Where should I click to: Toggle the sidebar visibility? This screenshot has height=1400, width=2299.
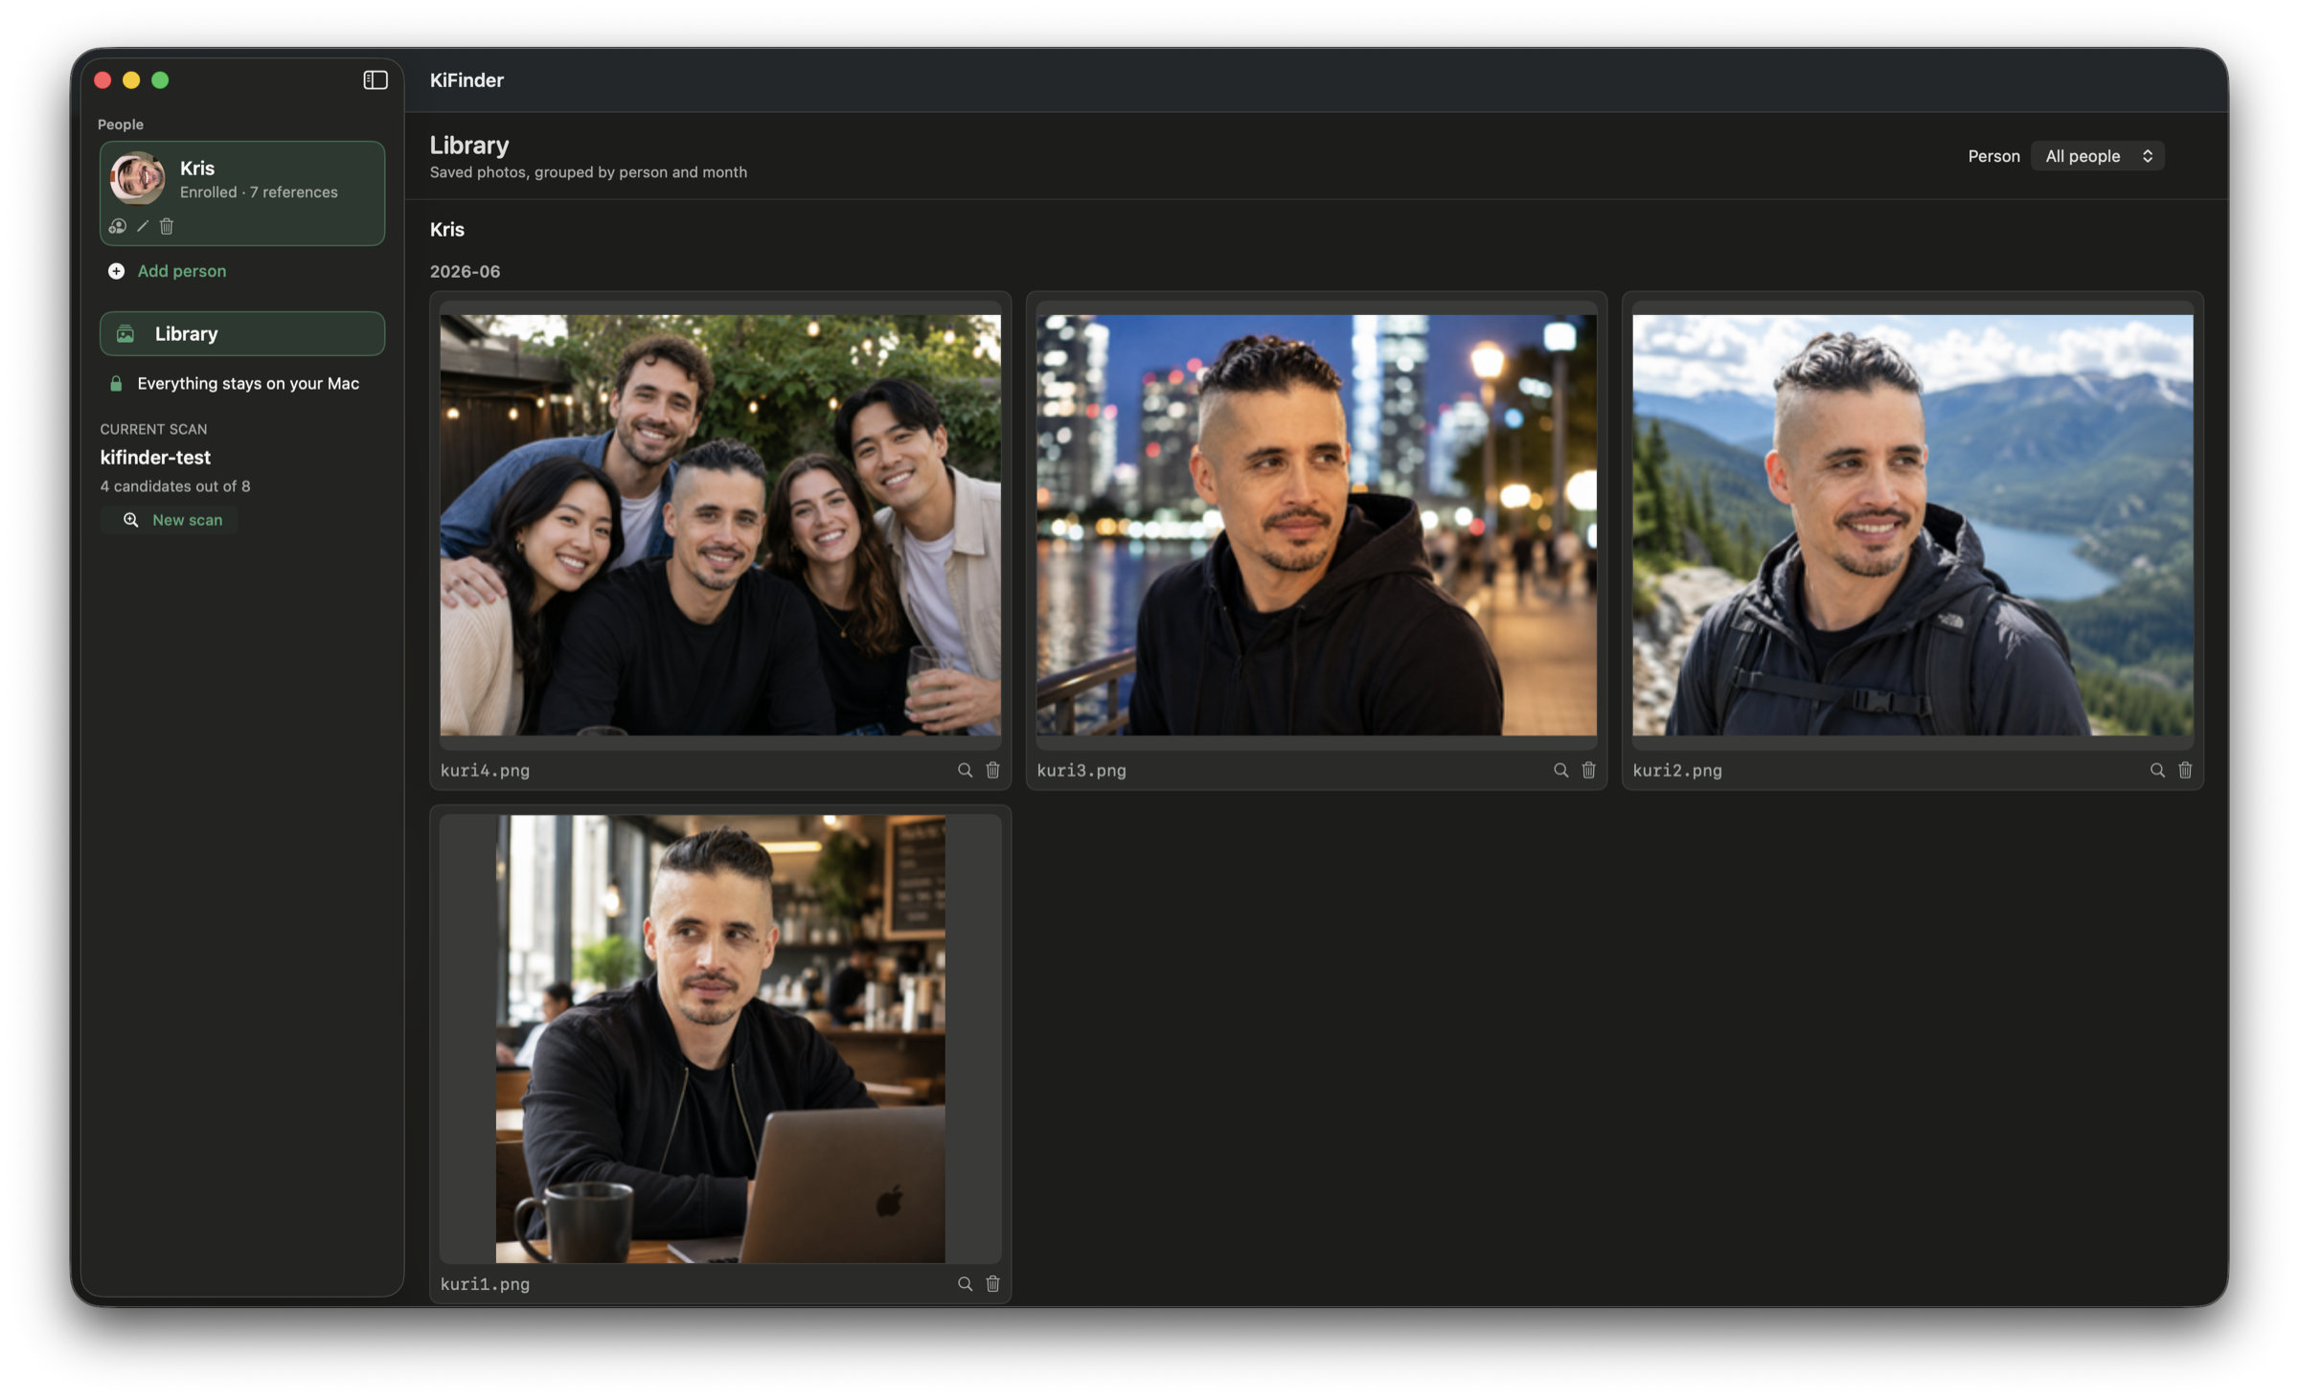pos(376,80)
